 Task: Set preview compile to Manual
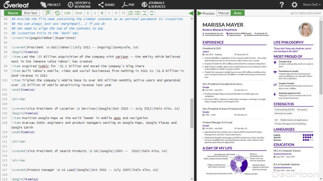[x=223, y=13]
